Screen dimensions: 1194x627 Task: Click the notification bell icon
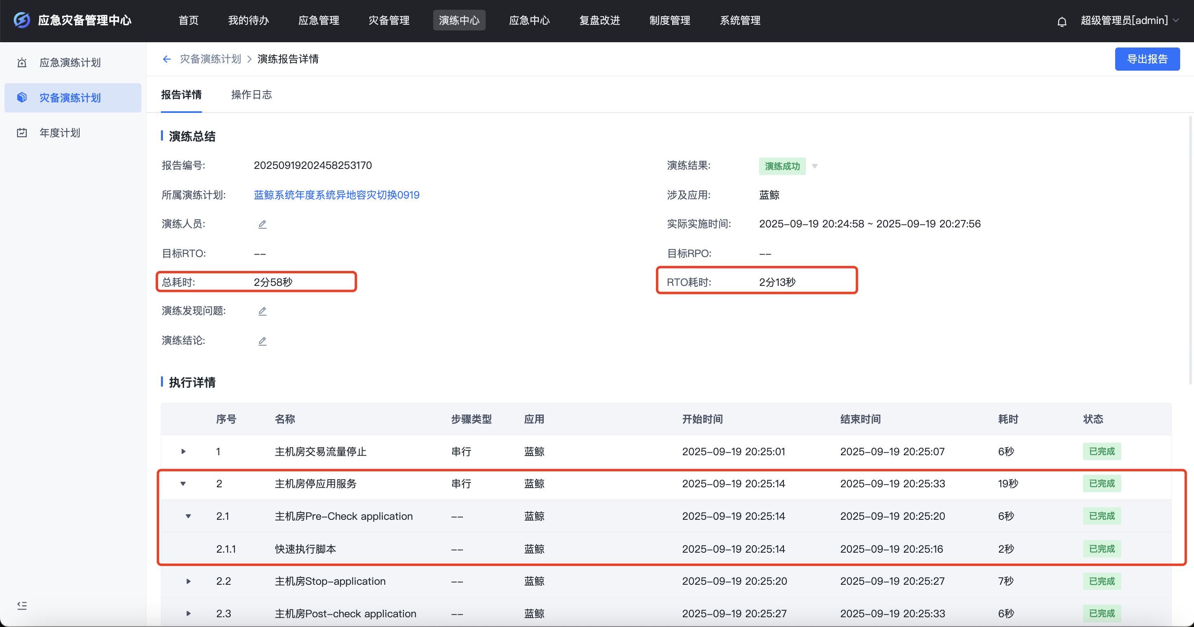1062,21
